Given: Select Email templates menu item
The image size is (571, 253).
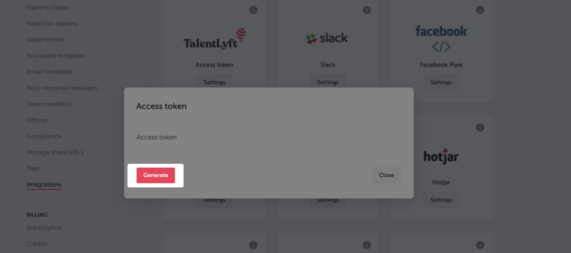Looking at the screenshot, I should click(x=50, y=72).
